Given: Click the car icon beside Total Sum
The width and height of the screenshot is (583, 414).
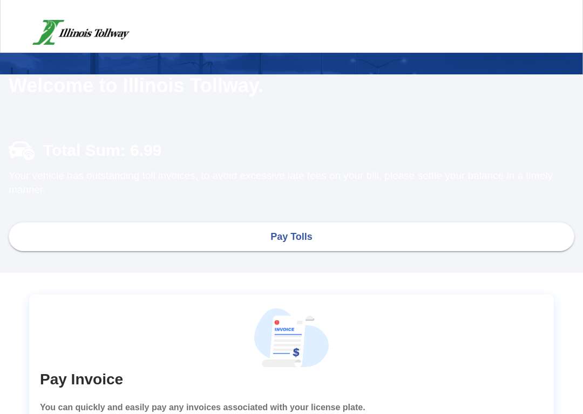Looking at the screenshot, I should [22, 150].
